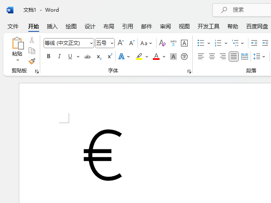This screenshot has width=271, height=203.
Task: Open the 文件 File tab
Action: (x=13, y=26)
